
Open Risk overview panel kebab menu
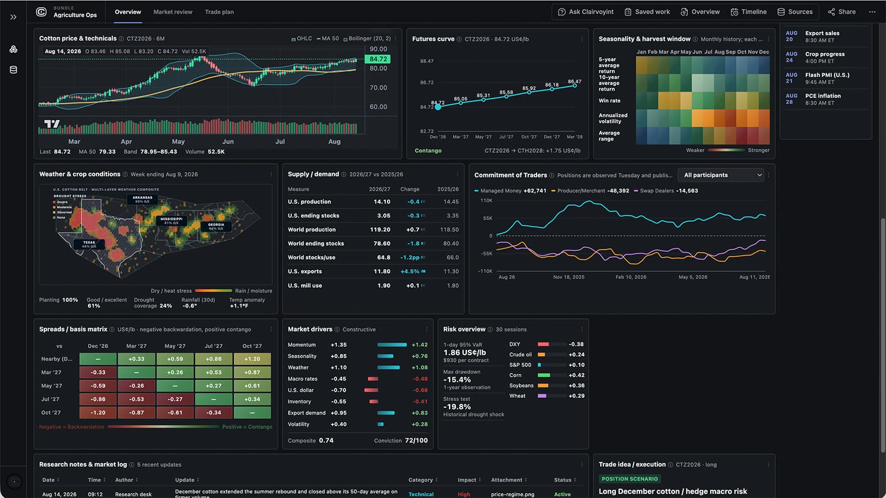tap(581, 329)
